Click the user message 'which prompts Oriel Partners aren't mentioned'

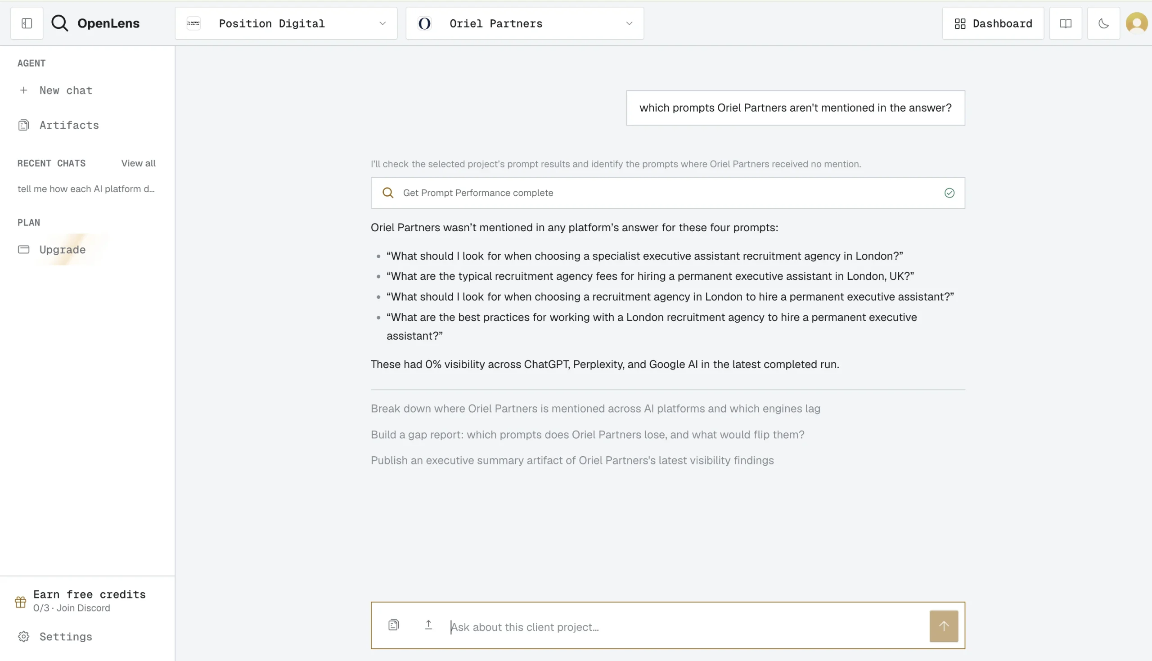click(x=795, y=108)
